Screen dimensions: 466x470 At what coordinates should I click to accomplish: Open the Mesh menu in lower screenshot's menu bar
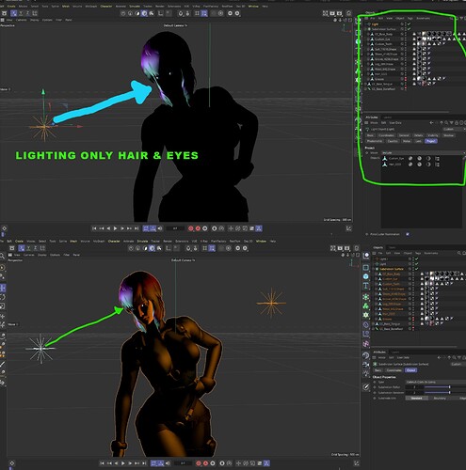pos(73,241)
